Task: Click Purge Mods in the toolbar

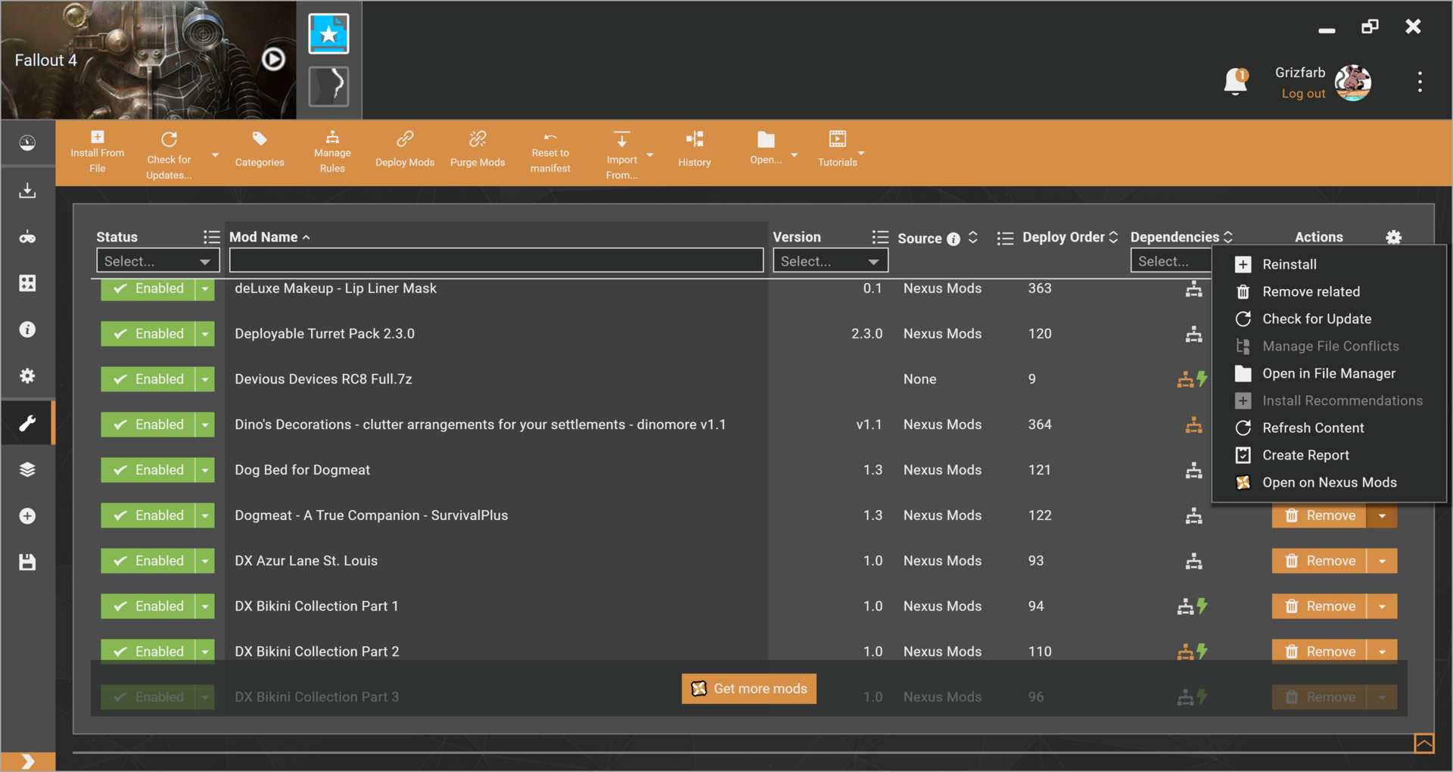Action: 478,150
